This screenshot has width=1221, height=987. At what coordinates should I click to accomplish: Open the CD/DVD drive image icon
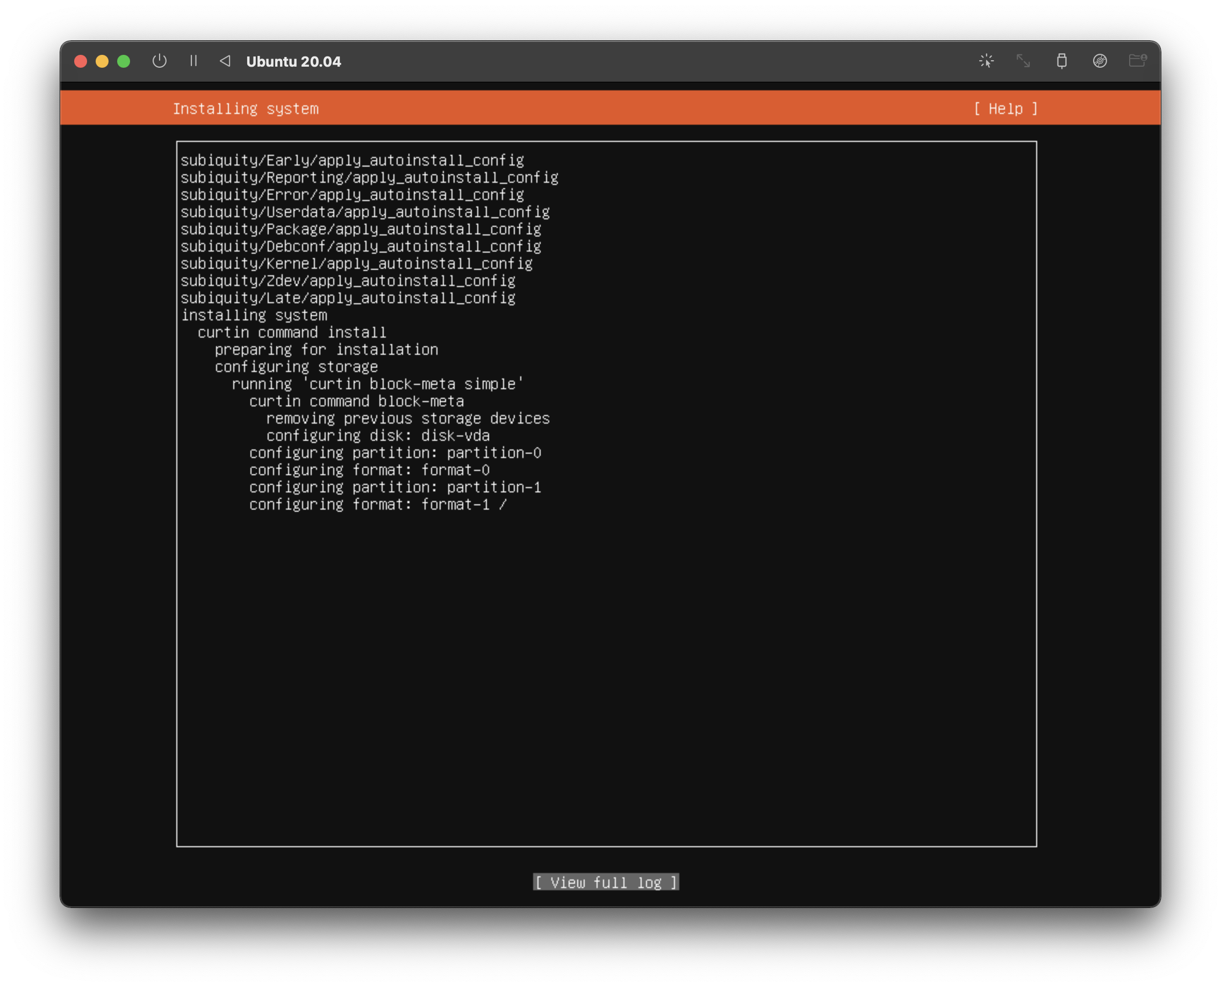coord(1100,61)
